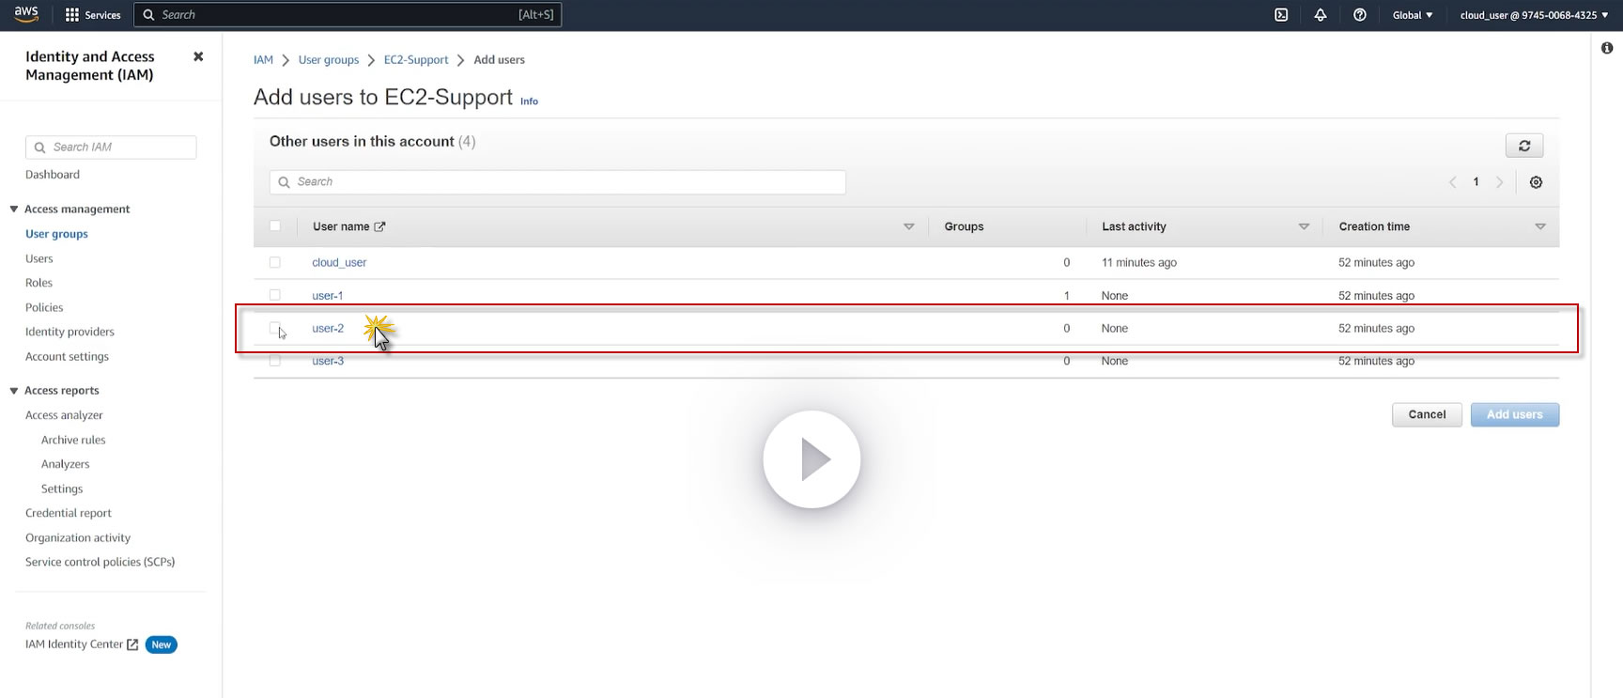Open Credential report in the sidebar
The height and width of the screenshot is (698, 1623).
(x=69, y=513)
